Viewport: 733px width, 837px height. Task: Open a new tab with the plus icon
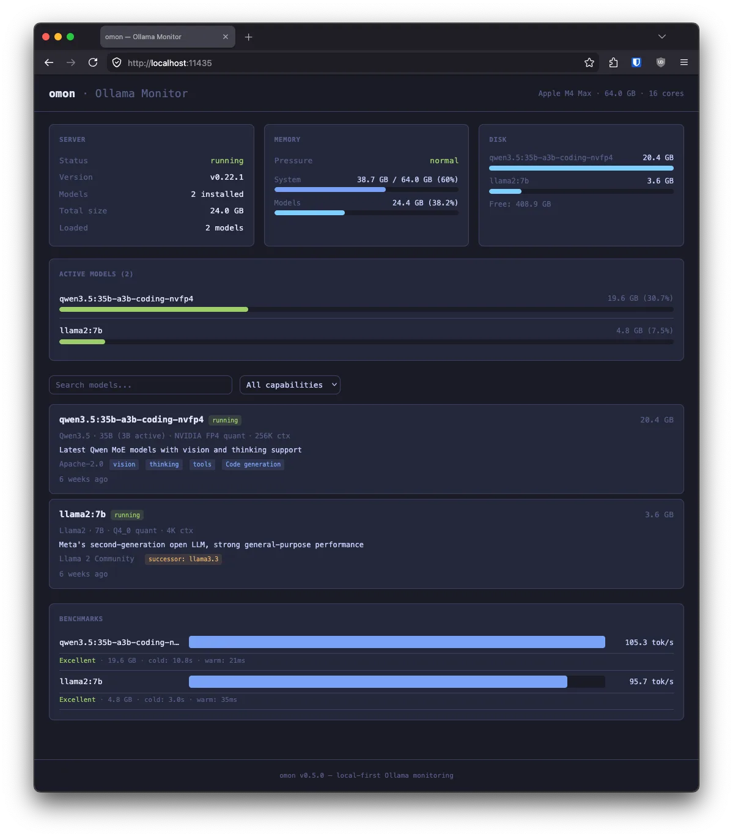click(248, 37)
